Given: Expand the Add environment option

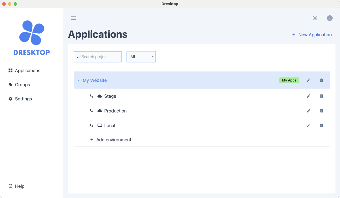Looking at the screenshot, I should click(x=110, y=139).
